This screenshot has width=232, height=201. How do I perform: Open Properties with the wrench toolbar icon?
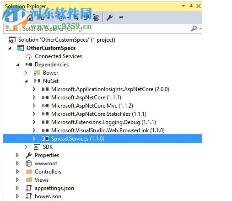pyautogui.click(x=109, y=18)
